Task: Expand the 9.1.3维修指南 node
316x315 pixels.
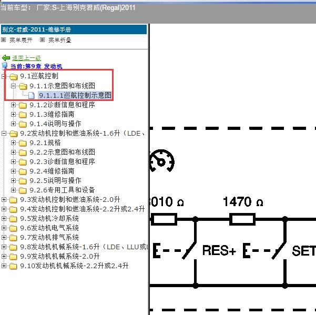Action: (x=13, y=114)
